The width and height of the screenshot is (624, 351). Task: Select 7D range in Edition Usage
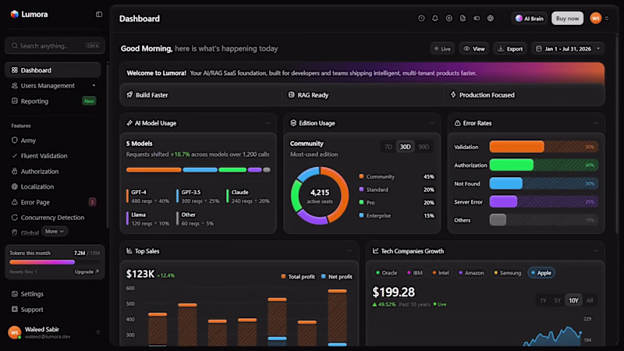[388, 147]
